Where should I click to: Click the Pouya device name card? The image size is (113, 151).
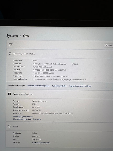[x=60, y=44]
